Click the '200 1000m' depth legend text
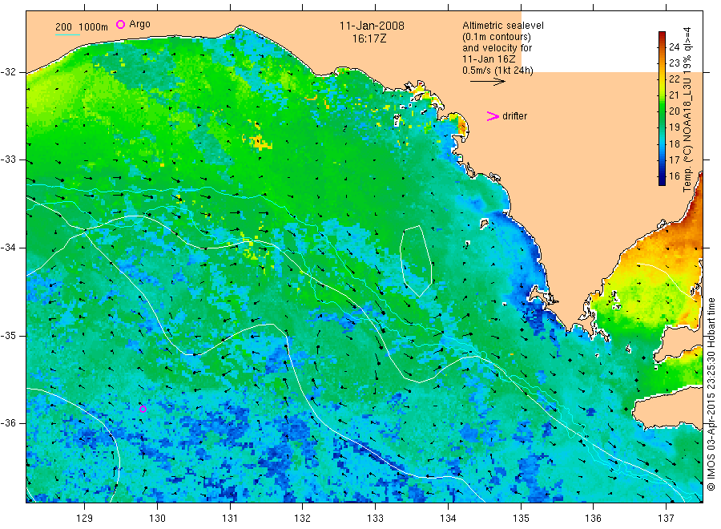721x529 pixels. click(82, 27)
